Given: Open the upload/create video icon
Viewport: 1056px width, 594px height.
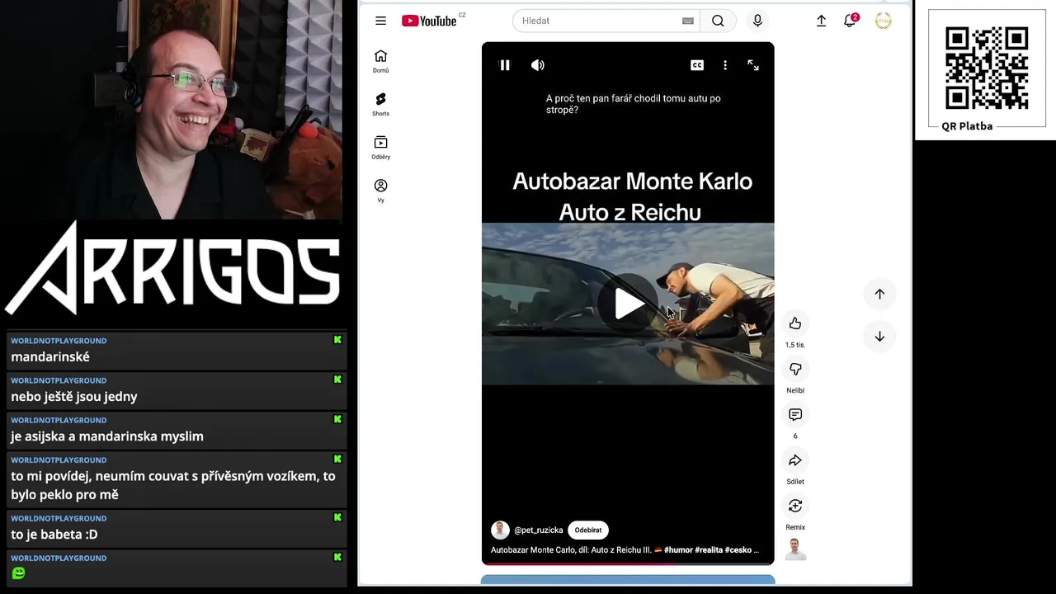Looking at the screenshot, I should click(821, 21).
